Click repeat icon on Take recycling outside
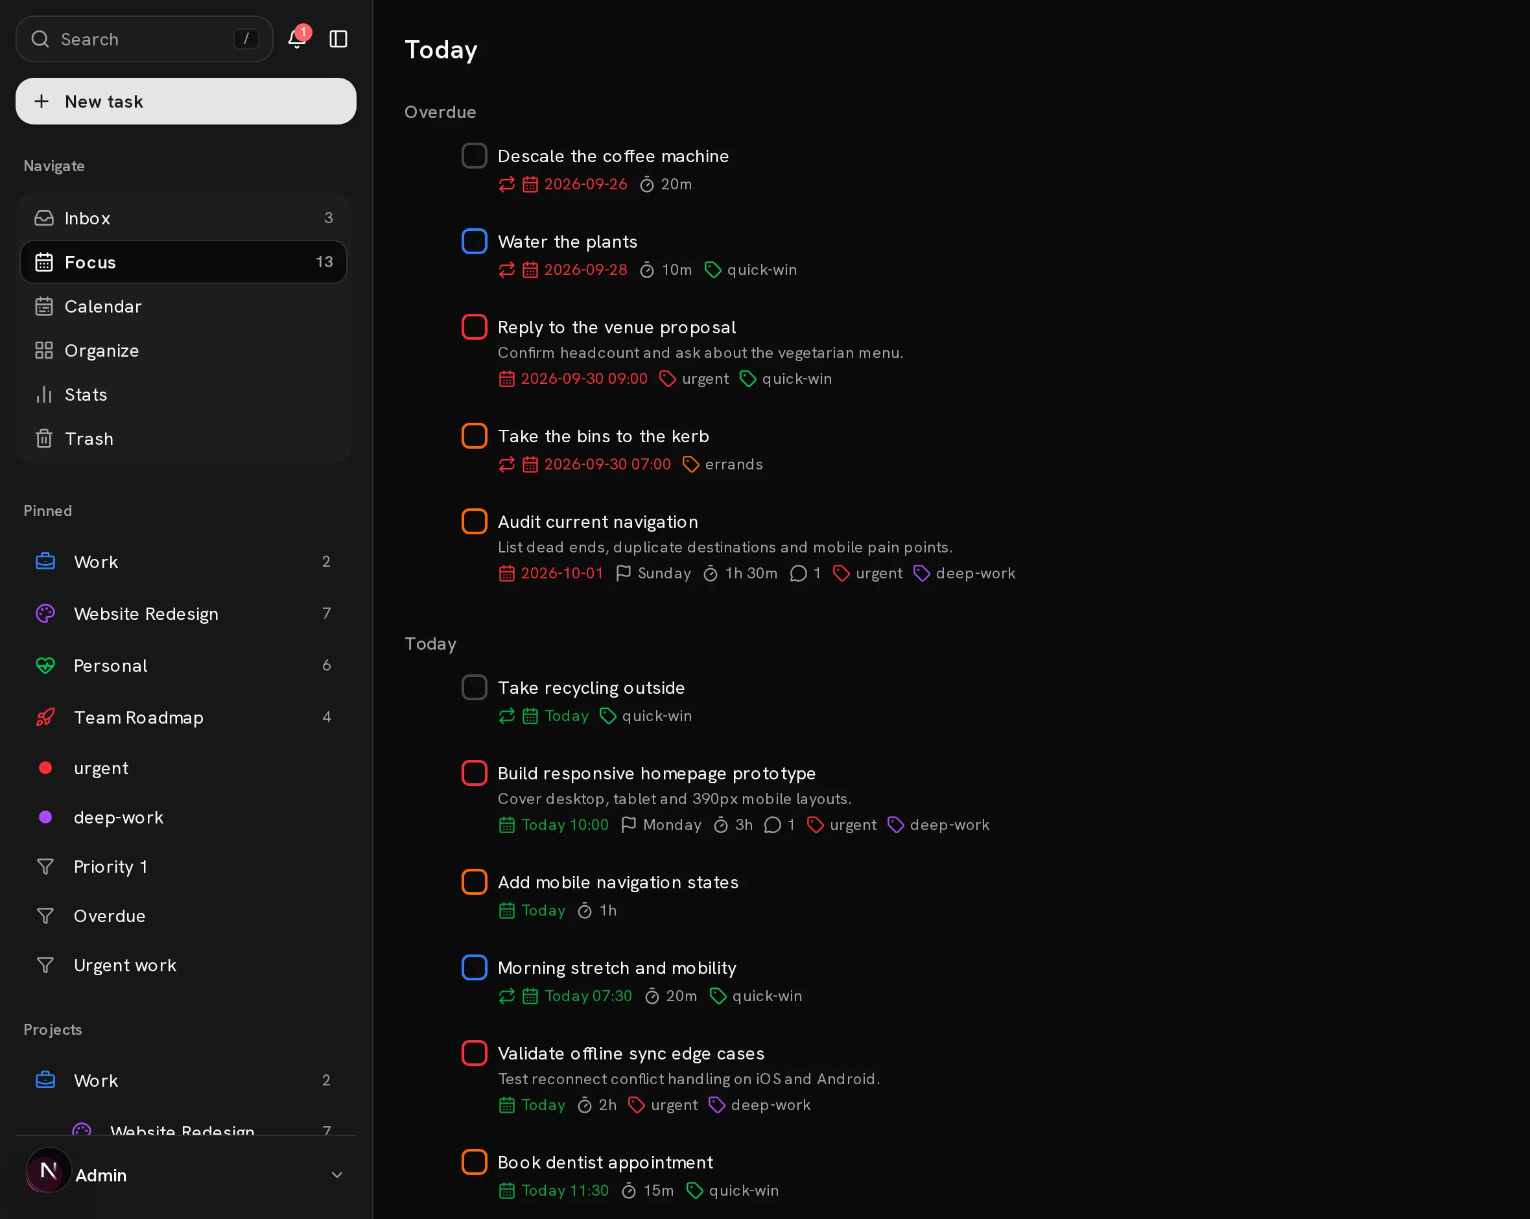1530x1219 pixels. (x=507, y=716)
